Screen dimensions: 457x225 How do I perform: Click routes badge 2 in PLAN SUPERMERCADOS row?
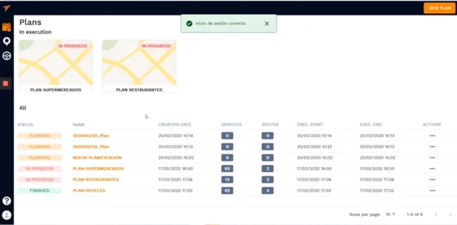(x=267, y=169)
